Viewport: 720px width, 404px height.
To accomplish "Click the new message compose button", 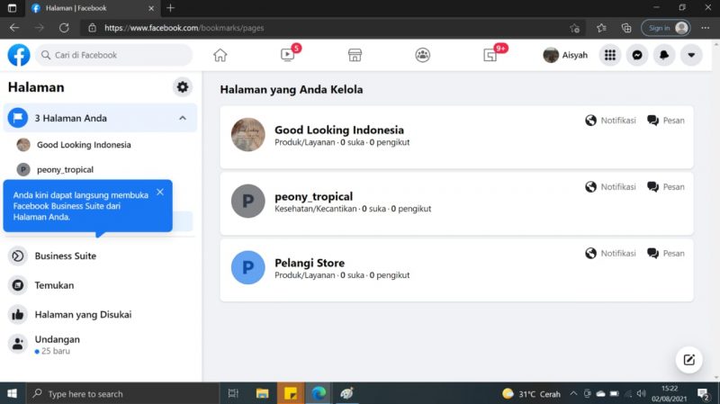I will click(x=688, y=360).
